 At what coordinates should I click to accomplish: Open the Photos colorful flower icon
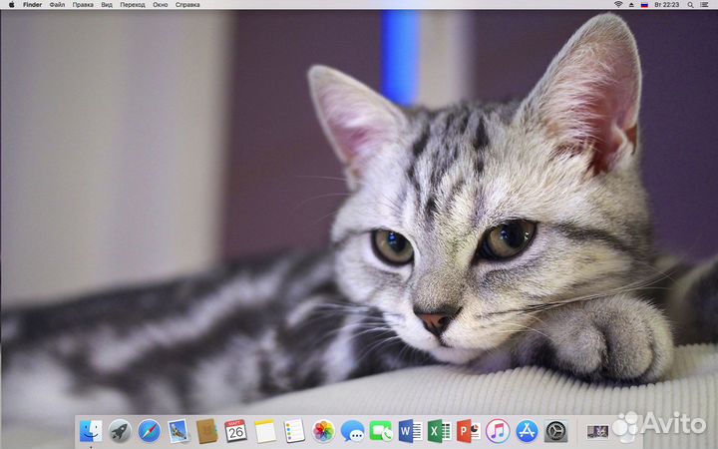[x=323, y=431]
